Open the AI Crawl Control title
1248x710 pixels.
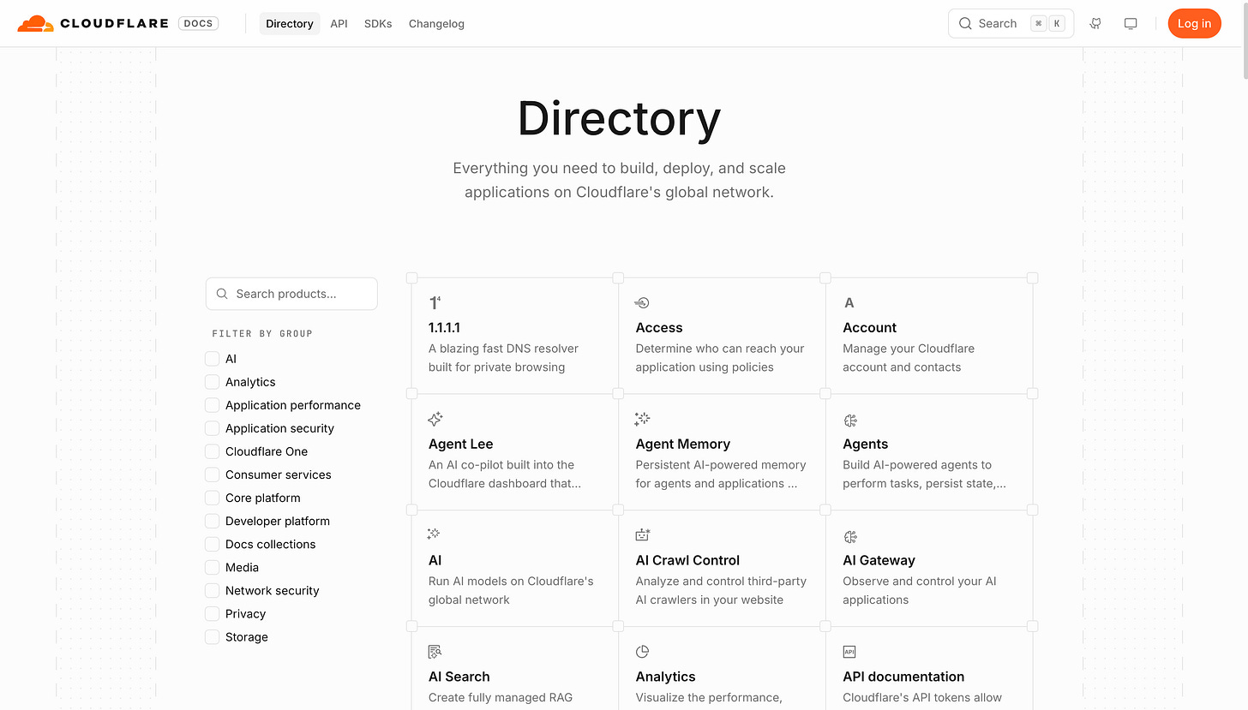click(x=687, y=560)
